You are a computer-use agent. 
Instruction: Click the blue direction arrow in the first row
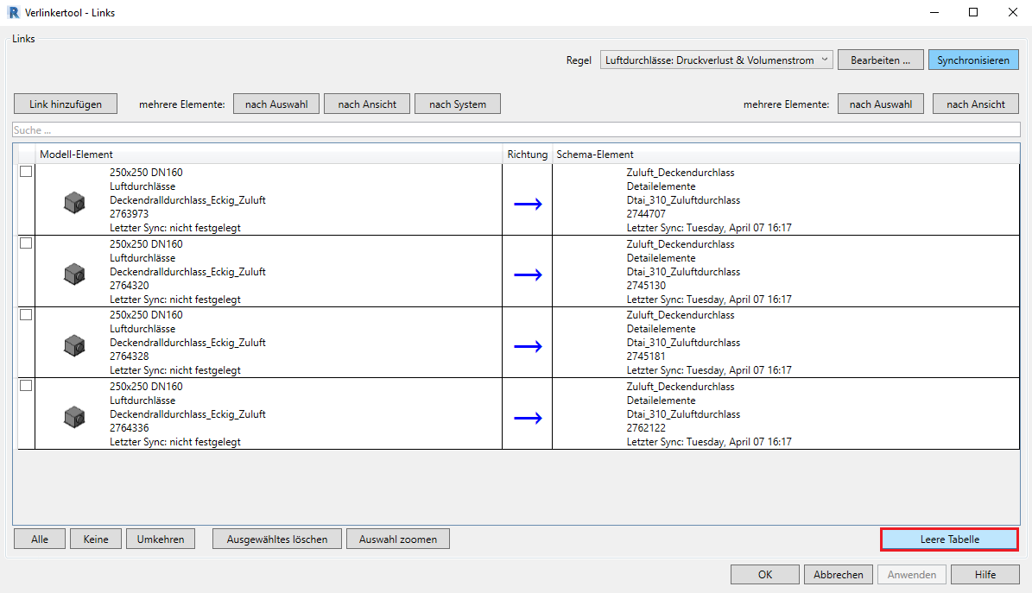pyautogui.click(x=528, y=204)
